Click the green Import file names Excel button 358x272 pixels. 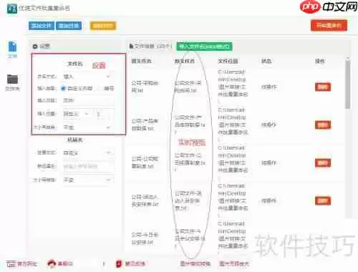tap(204, 47)
